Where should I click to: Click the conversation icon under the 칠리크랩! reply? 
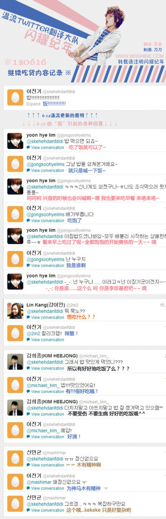[x=28, y=340]
